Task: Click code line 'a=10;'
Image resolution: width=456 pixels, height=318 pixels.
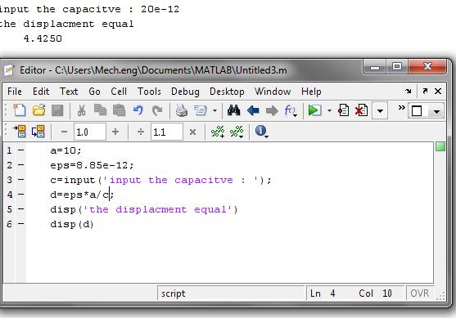Action: (66, 150)
